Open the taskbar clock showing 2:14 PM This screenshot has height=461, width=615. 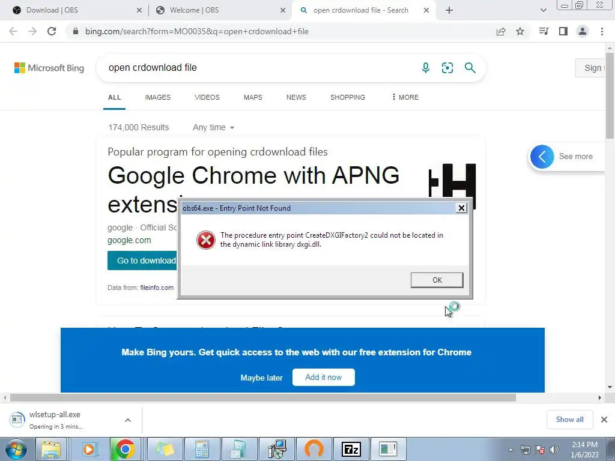[x=584, y=450]
